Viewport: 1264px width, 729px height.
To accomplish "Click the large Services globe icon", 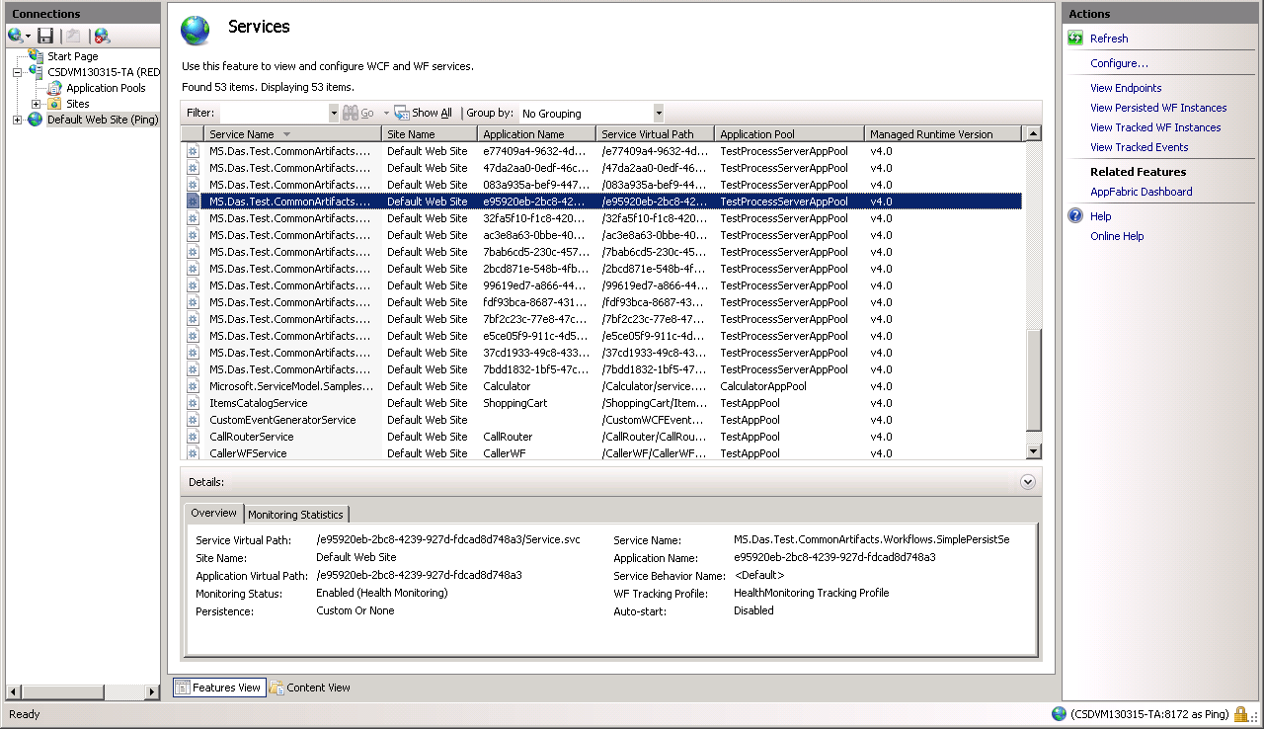I will 196,31.
